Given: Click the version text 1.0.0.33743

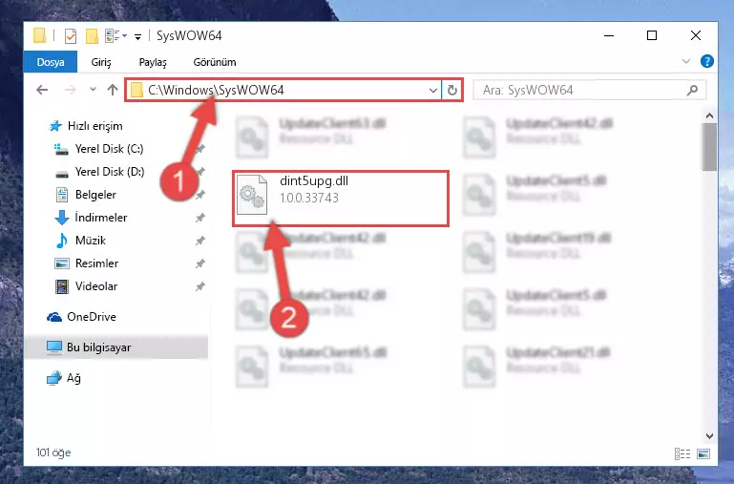Looking at the screenshot, I should click(x=309, y=198).
